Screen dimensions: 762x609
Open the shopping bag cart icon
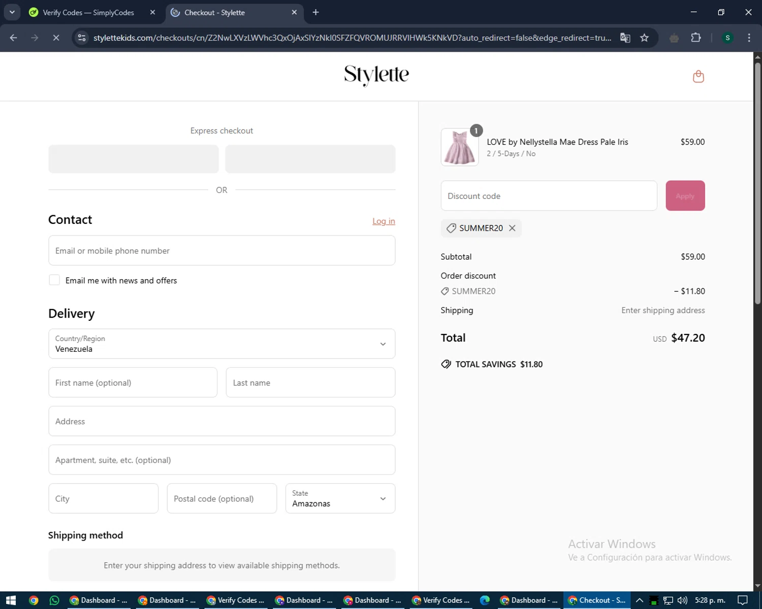698,77
